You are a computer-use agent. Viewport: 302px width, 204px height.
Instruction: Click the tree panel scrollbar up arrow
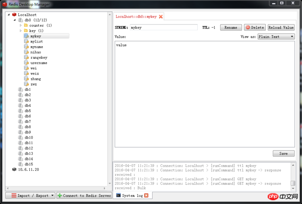coord(110,15)
